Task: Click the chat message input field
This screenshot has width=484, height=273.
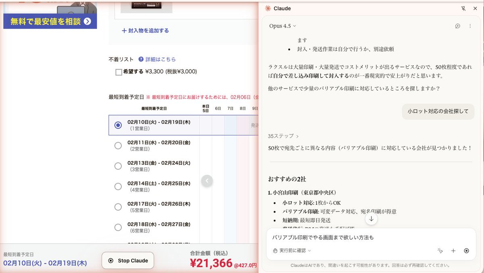Action: click(x=371, y=237)
